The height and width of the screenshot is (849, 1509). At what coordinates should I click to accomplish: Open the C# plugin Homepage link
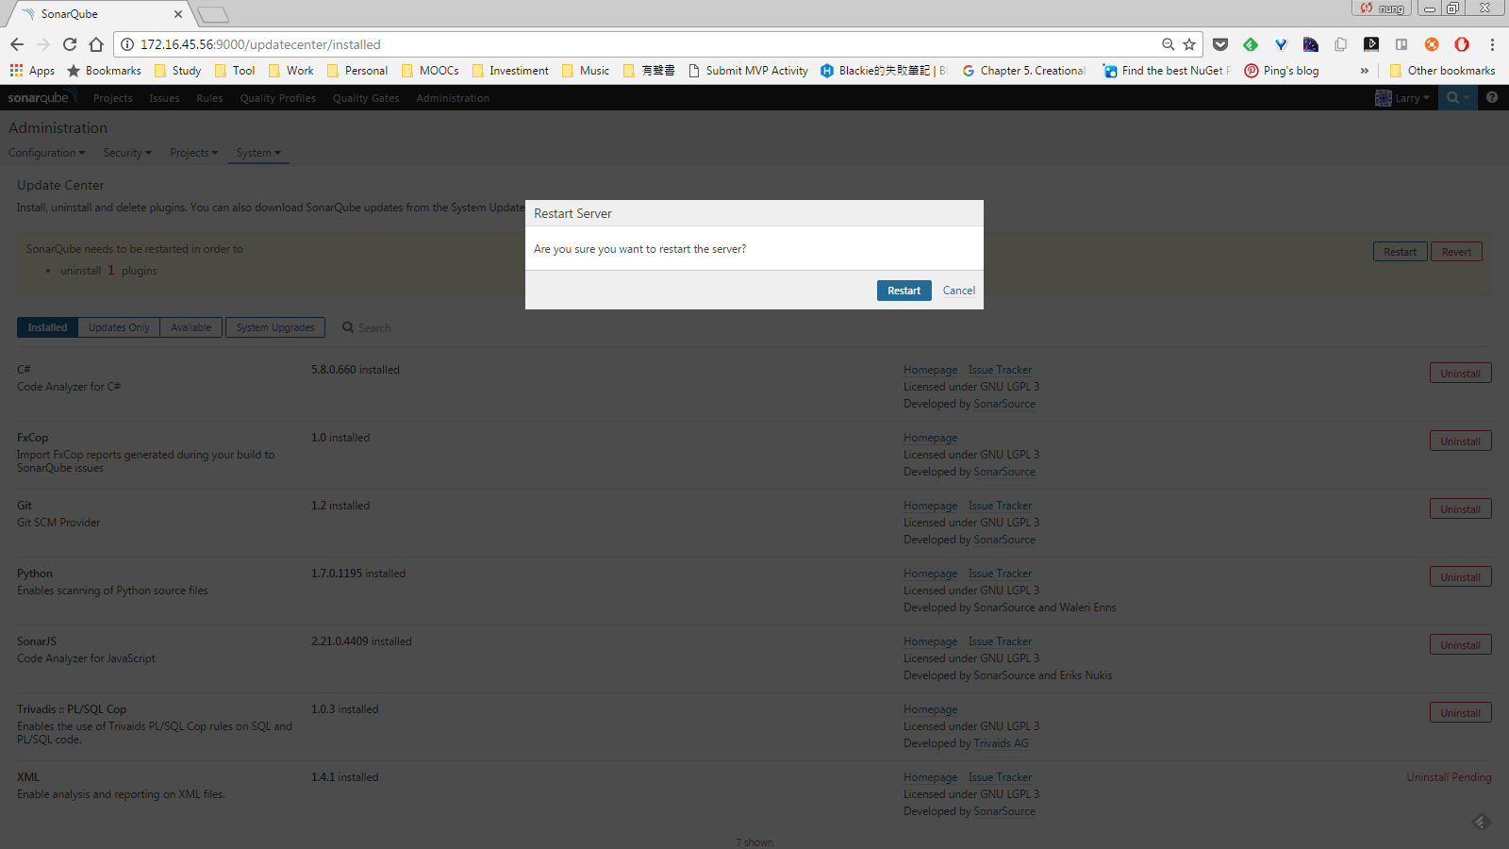click(930, 370)
